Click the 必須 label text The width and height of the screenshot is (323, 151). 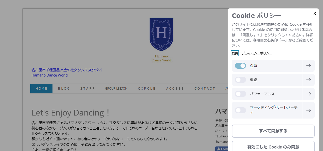click(253, 66)
